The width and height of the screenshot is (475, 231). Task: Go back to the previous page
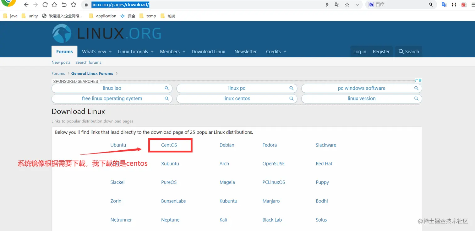[26, 5]
